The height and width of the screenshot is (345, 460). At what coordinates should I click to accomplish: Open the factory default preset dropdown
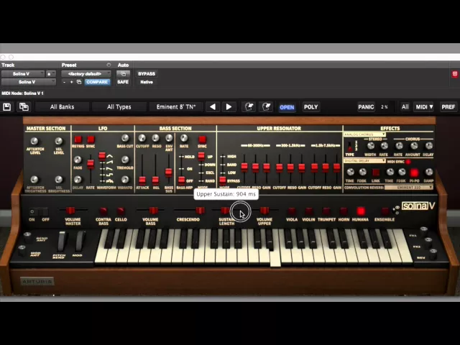point(86,74)
